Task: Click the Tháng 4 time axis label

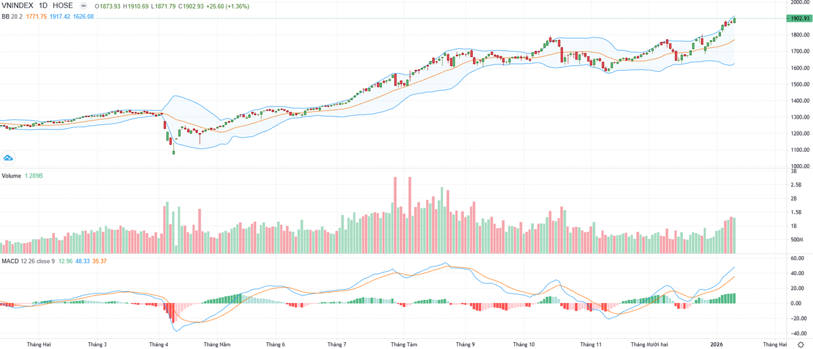Action: [159, 344]
